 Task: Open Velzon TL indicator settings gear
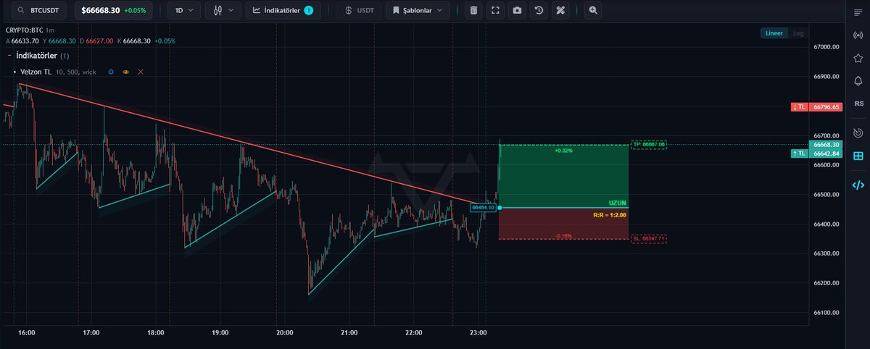[x=110, y=72]
